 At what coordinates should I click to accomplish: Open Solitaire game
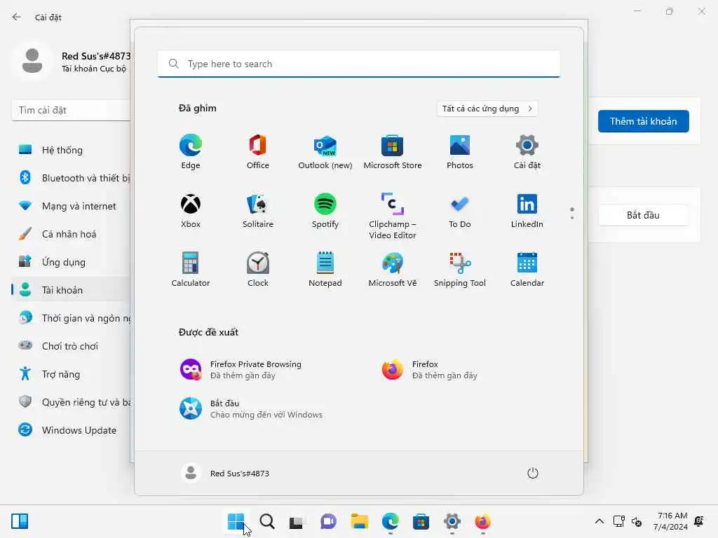coord(258,211)
